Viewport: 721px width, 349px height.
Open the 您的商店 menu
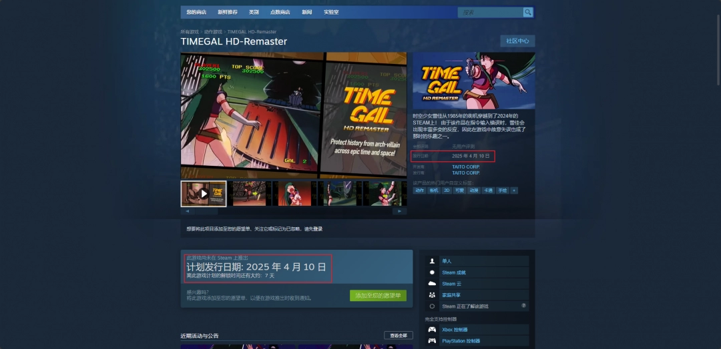(196, 12)
